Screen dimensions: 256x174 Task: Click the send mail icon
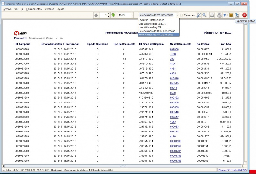click(x=226, y=15)
